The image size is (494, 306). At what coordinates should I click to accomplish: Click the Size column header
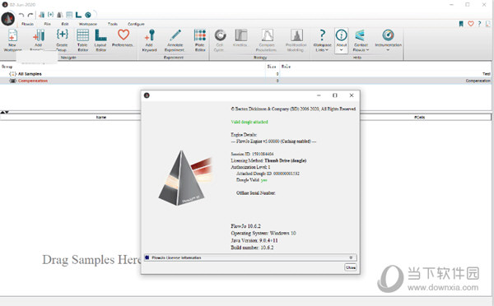tap(272, 67)
